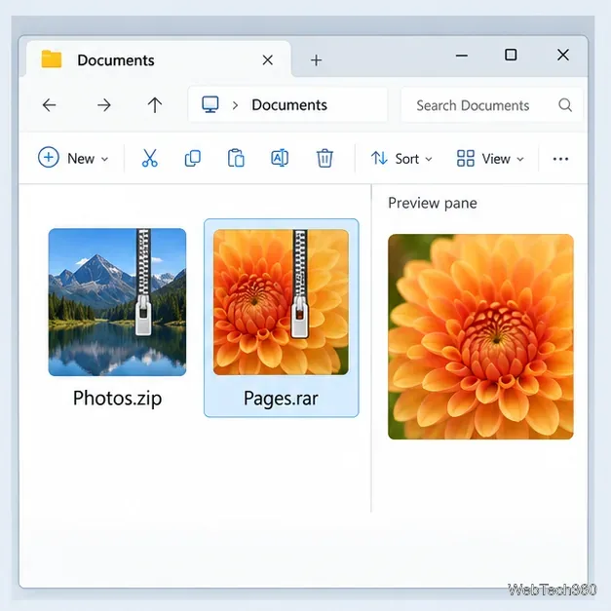
Task: Open the See more ellipsis menu
Action: pos(560,159)
